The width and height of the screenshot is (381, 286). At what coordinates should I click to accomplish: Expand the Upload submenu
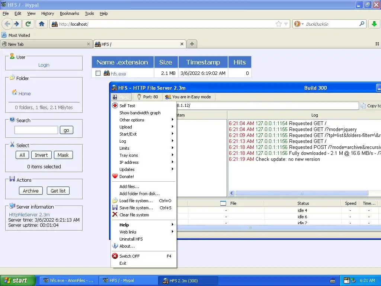143,127
